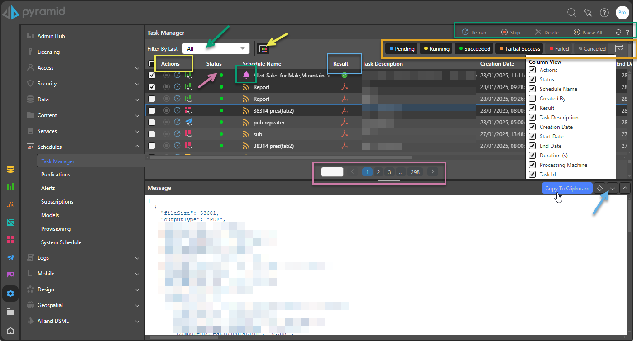This screenshot has width=637, height=341.
Task: Open the help question mark icon in header
Action: (604, 13)
